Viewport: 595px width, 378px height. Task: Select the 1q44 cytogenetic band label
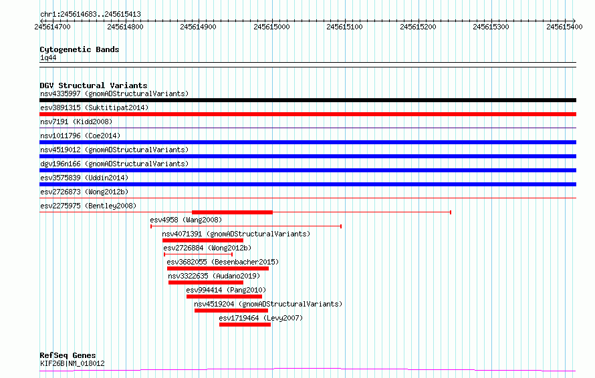point(48,57)
